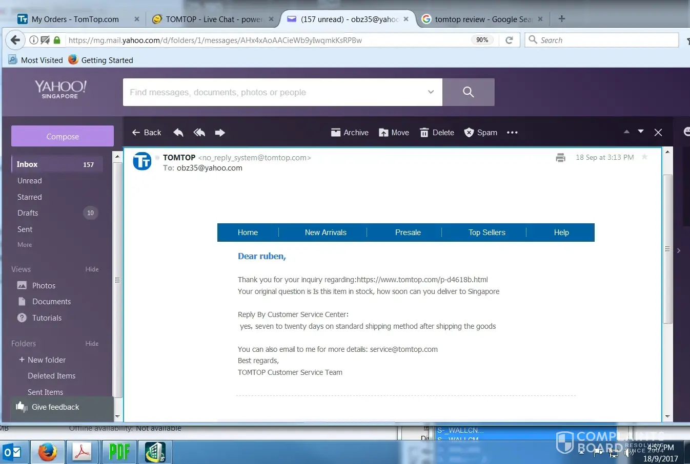Click the Yahoo Mail search field

tap(277, 92)
